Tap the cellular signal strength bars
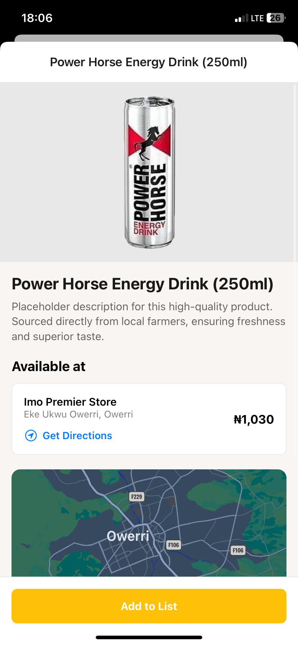Screen dimensions: 298x645 pyautogui.click(x=241, y=18)
